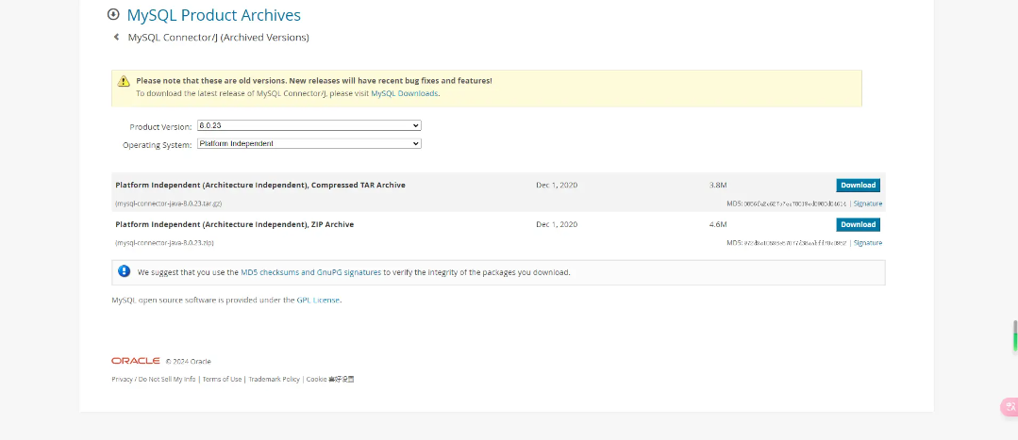Viewport: 1018px width, 440px height.
Task: Click the pink translate icon at right edge
Action: [x=1010, y=407]
